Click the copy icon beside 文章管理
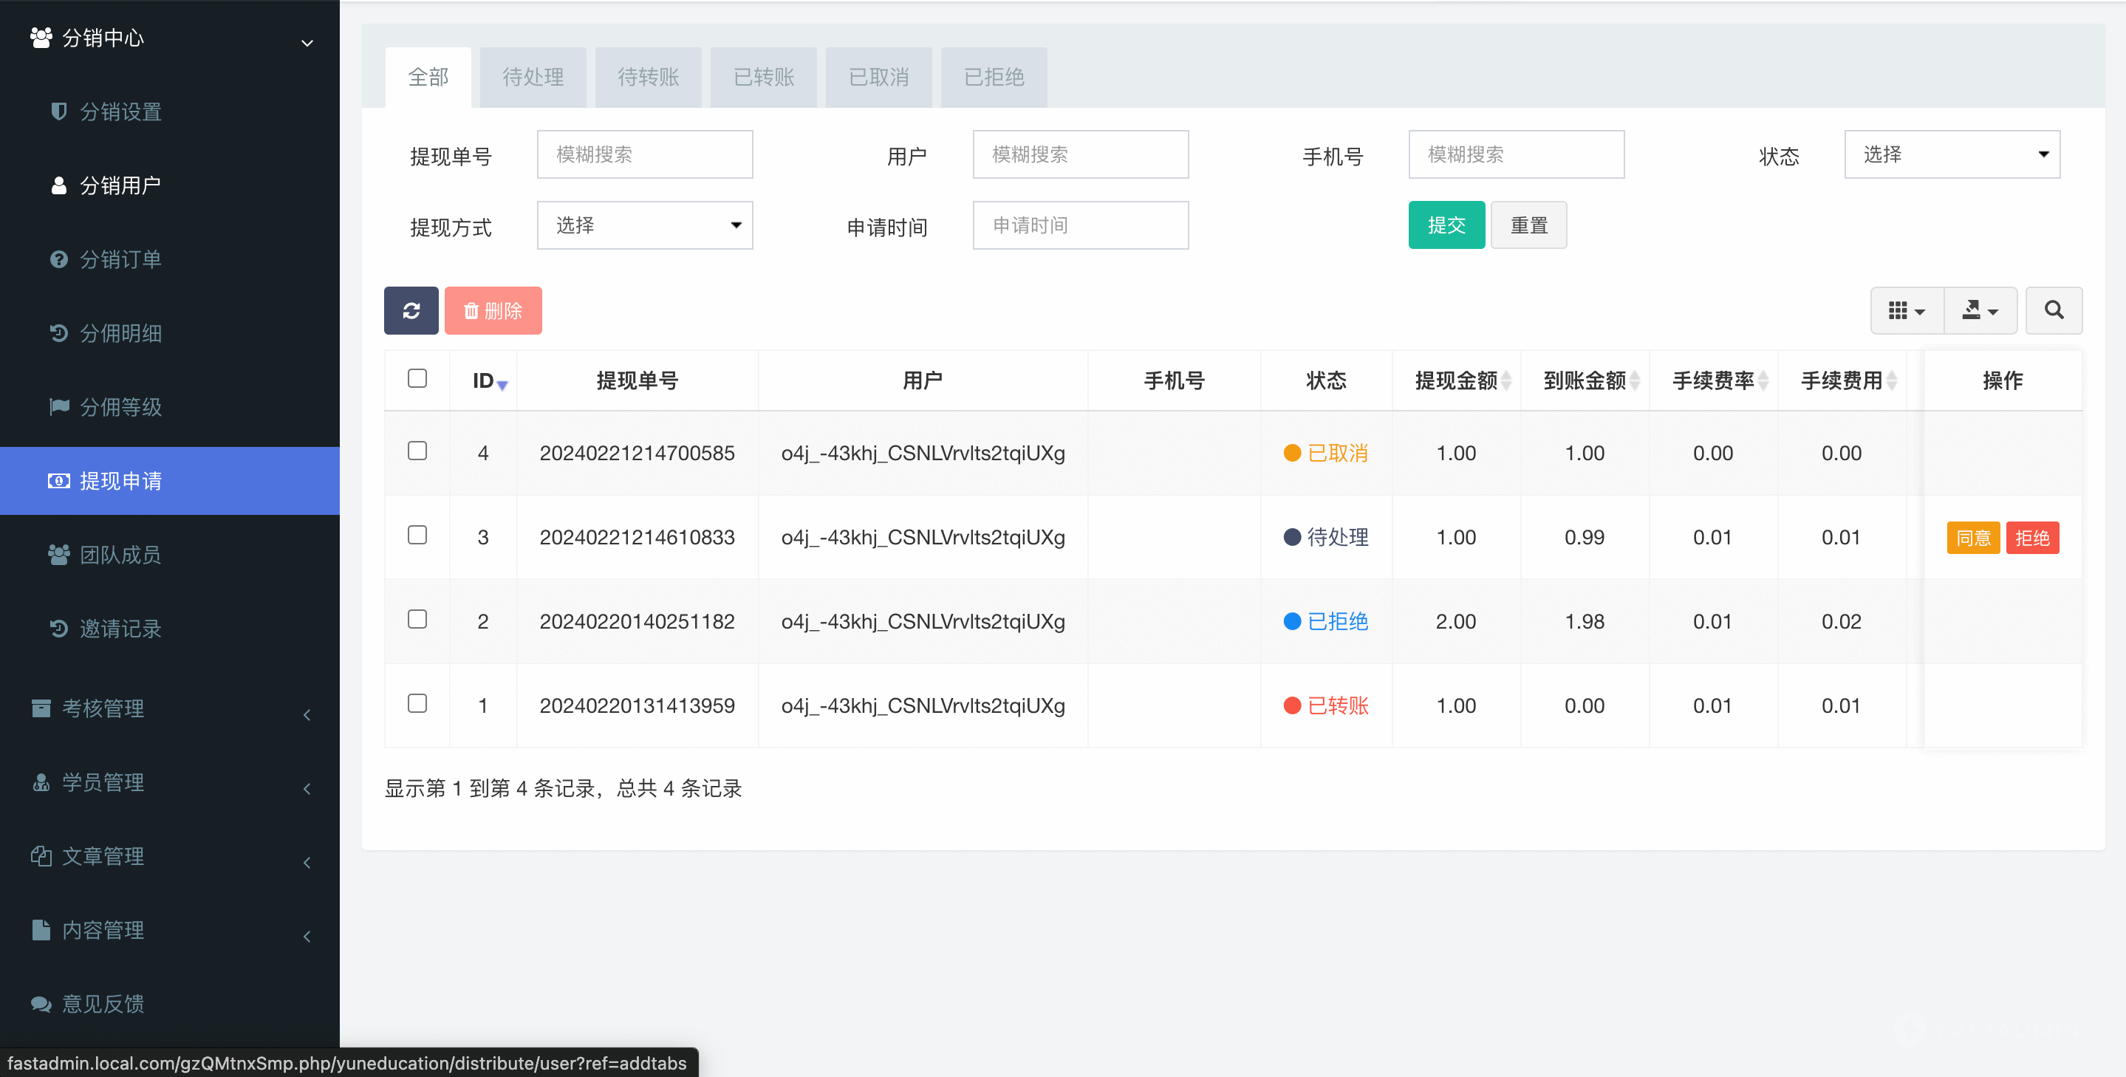Screen dimensions: 2126x1077 pos(41,856)
